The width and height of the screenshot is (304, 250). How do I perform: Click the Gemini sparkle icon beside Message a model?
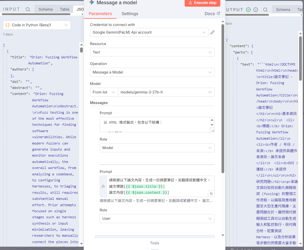point(92,2)
